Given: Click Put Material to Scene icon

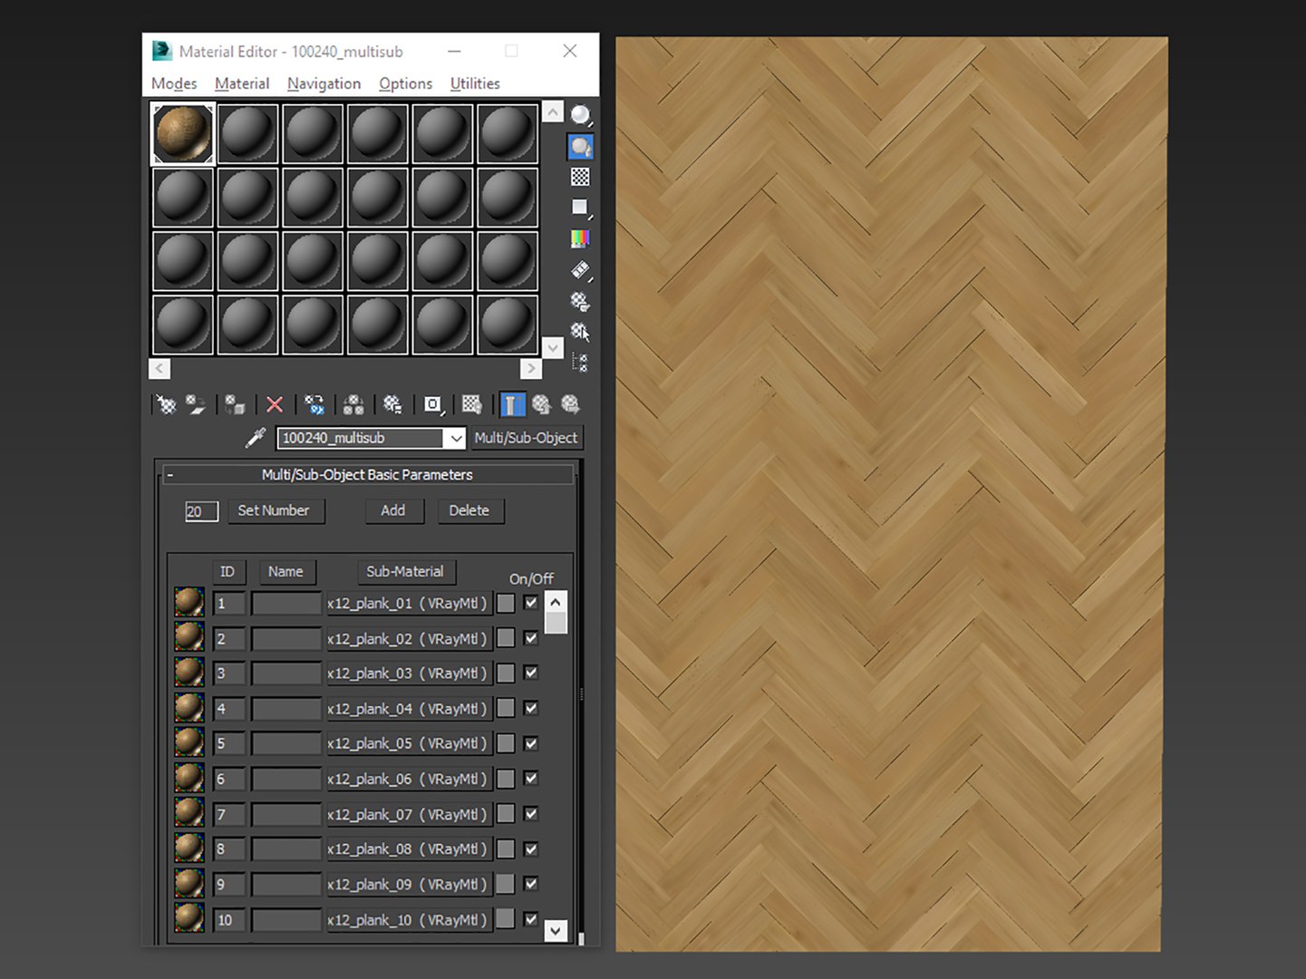Looking at the screenshot, I should click(196, 404).
